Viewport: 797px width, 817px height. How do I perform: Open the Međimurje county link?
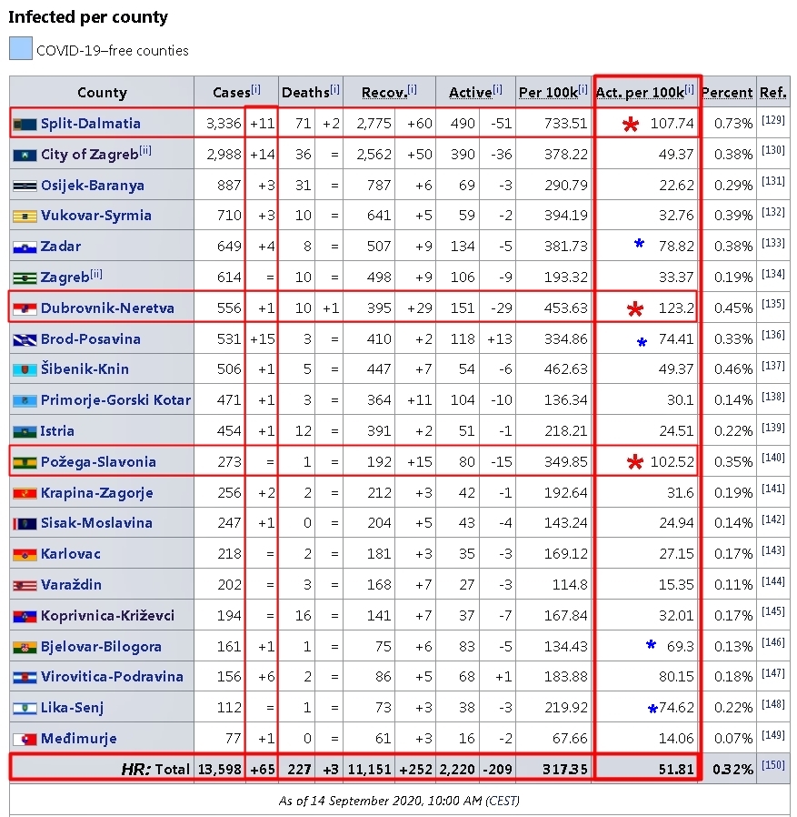[78, 739]
